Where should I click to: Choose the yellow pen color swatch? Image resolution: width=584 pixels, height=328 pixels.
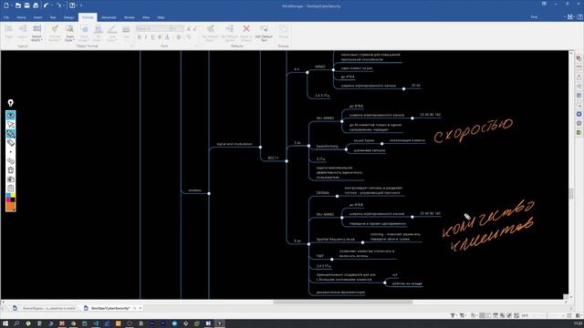pos(13,195)
